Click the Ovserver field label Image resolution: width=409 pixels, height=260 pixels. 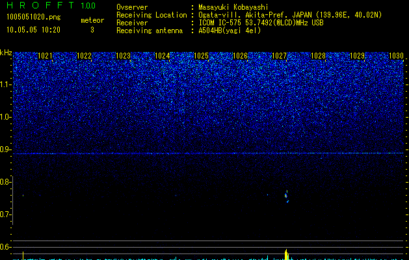tap(132, 7)
